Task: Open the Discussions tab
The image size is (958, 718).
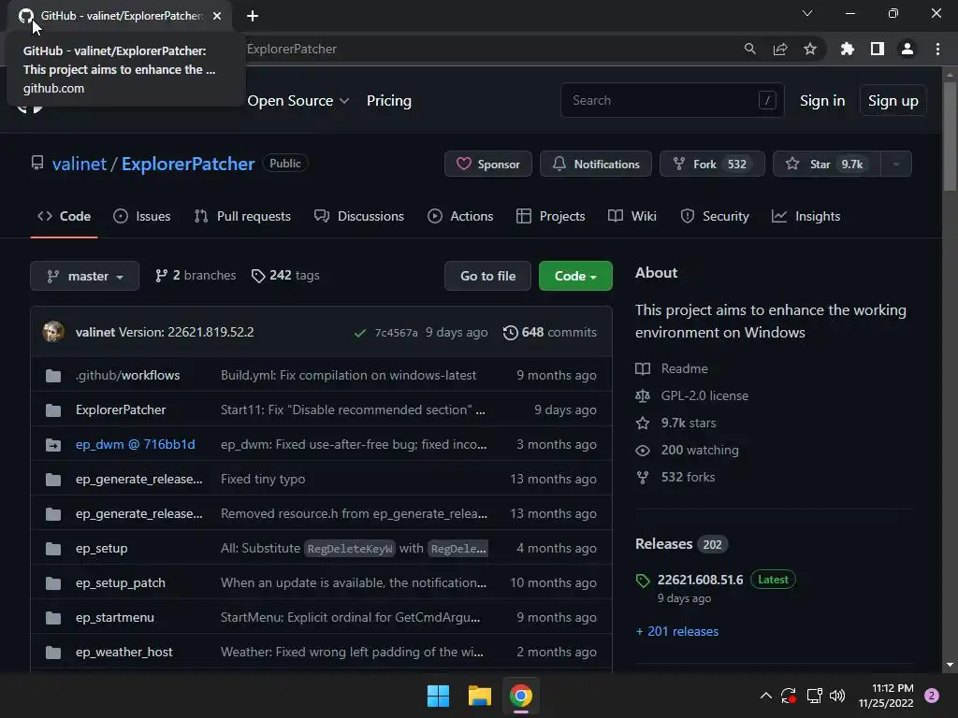Action: [x=359, y=216]
